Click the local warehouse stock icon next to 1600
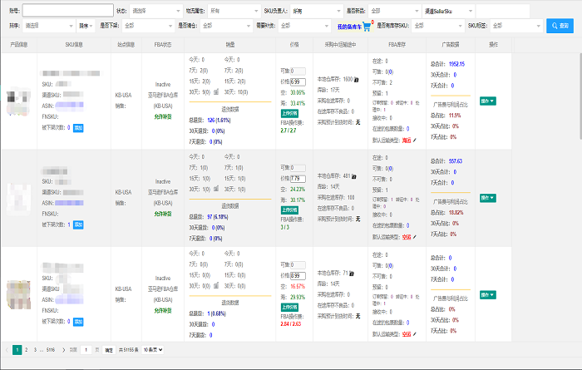The width and height of the screenshot is (582, 370). pos(357,80)
